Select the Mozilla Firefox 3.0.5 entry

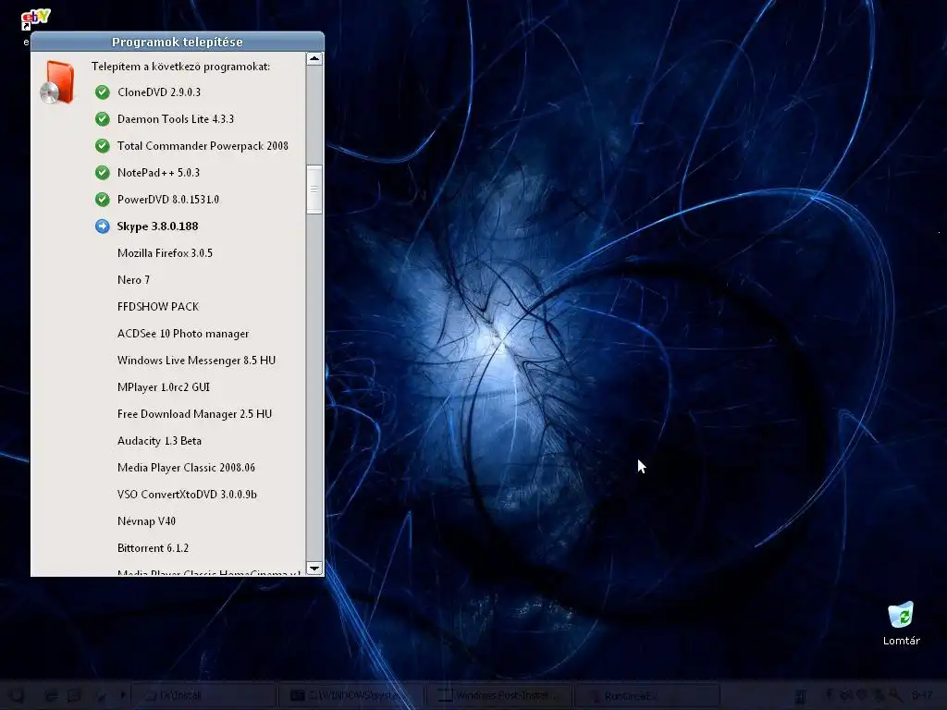[x=165, y=253]
